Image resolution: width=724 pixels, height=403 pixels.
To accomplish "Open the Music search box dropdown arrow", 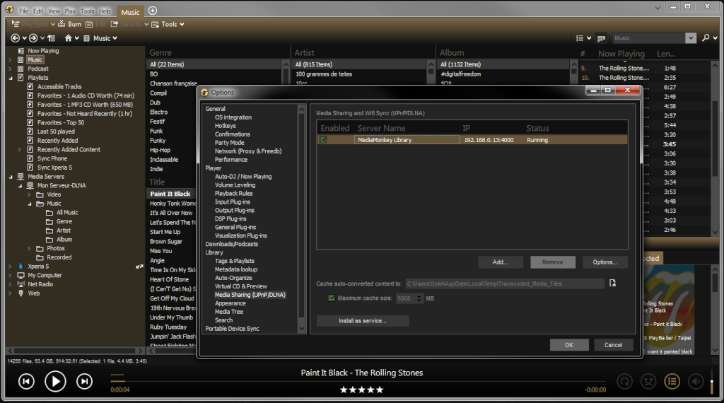I will [691, 38].
